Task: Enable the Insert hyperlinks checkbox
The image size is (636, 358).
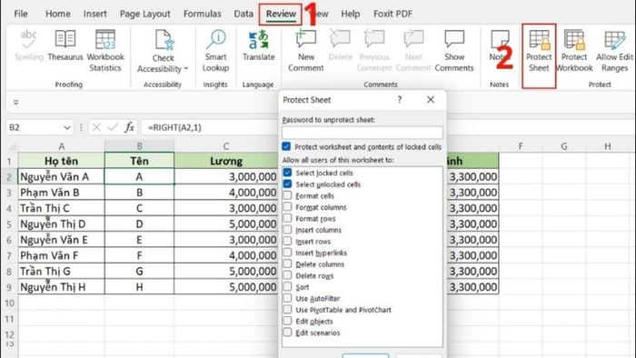Action: click(x=287, y=253)
